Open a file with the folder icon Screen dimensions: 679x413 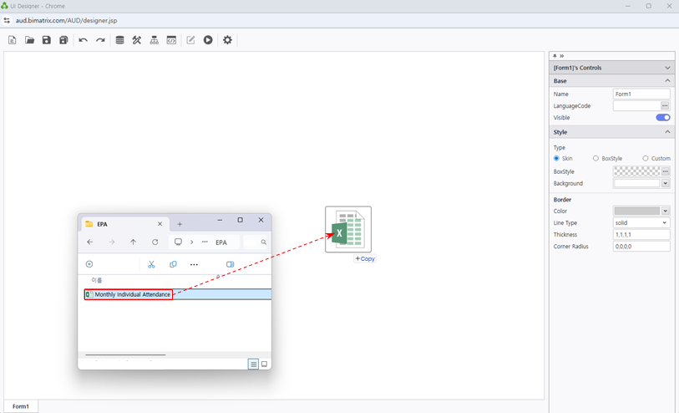(29, 40)
